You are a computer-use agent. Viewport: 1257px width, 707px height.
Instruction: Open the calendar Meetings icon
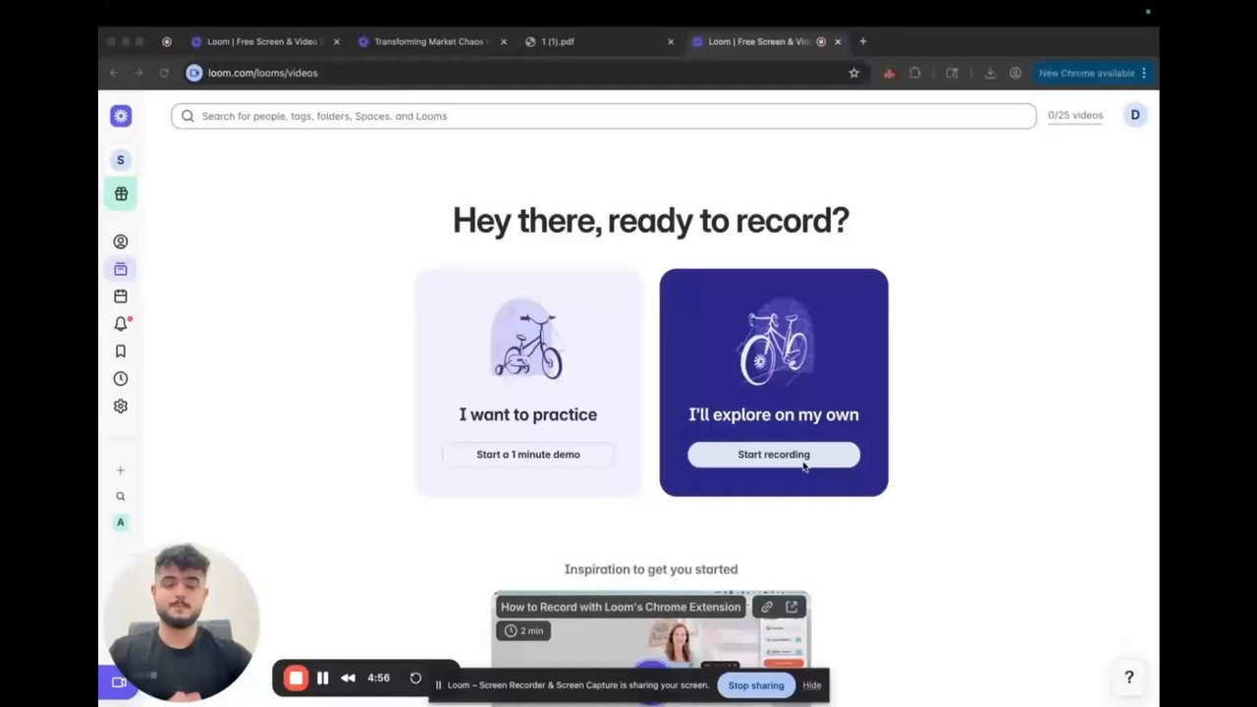click(121, 297)
